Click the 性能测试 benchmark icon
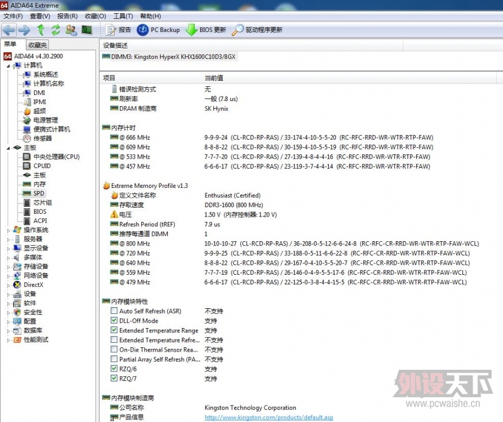 point(18,340)
